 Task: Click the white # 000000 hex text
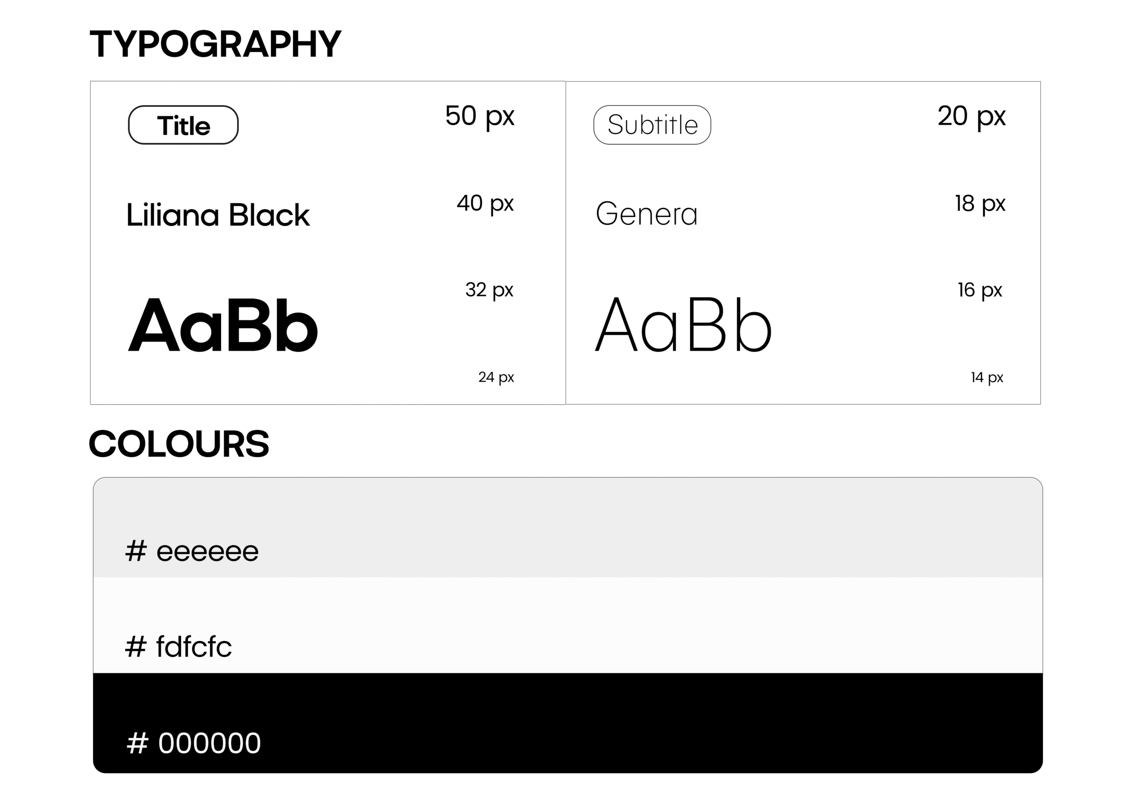(193, 742)
